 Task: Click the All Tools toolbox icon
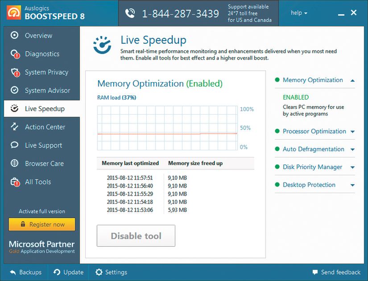point(15,182)
